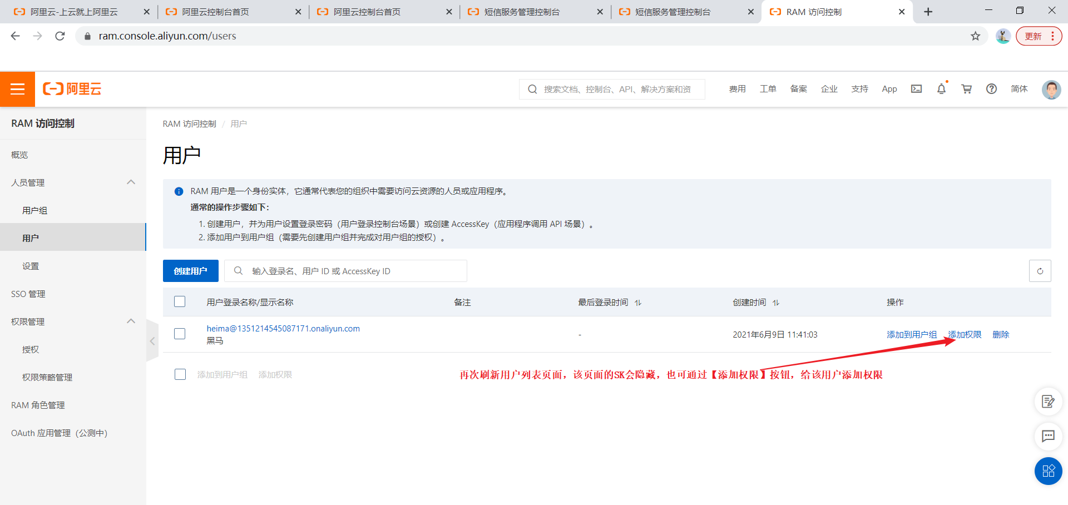This screenshot has width=1068, height=505.
Task: Close the RAM 访问控制 browser tab
Action: pos(902,12)
